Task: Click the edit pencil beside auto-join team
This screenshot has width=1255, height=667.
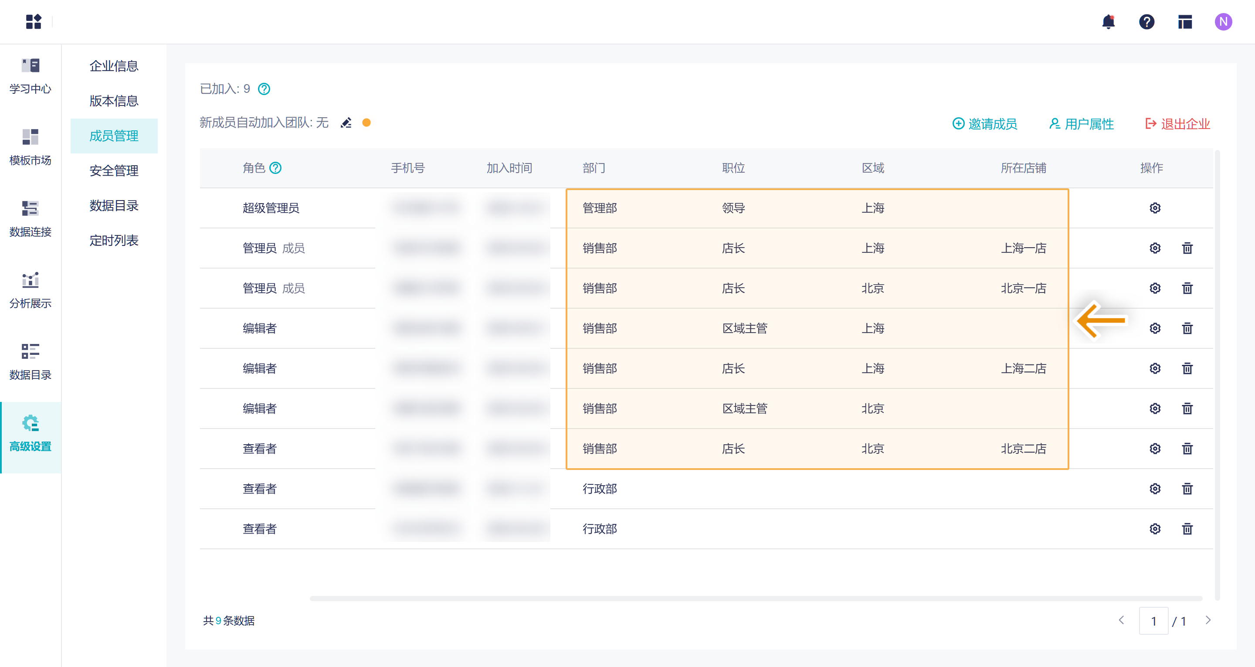Action: pyautogui.click(x=346, y=123)
